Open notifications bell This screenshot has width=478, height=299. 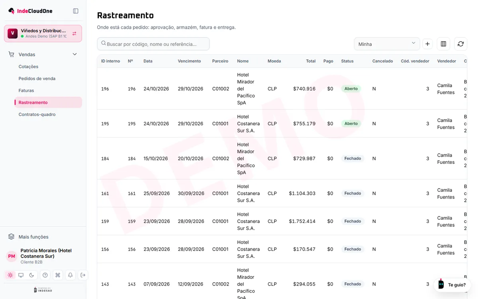(71, 275)
